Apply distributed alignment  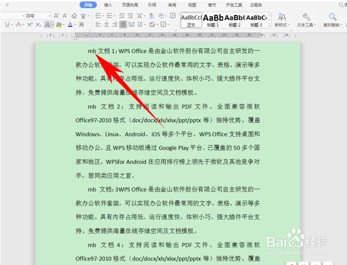coord(132,24)
